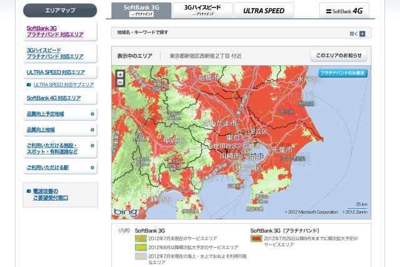Click 川崎市 label on the map
Image resolution: width=400 pixels, height=267 pixels.
[230, 156]
